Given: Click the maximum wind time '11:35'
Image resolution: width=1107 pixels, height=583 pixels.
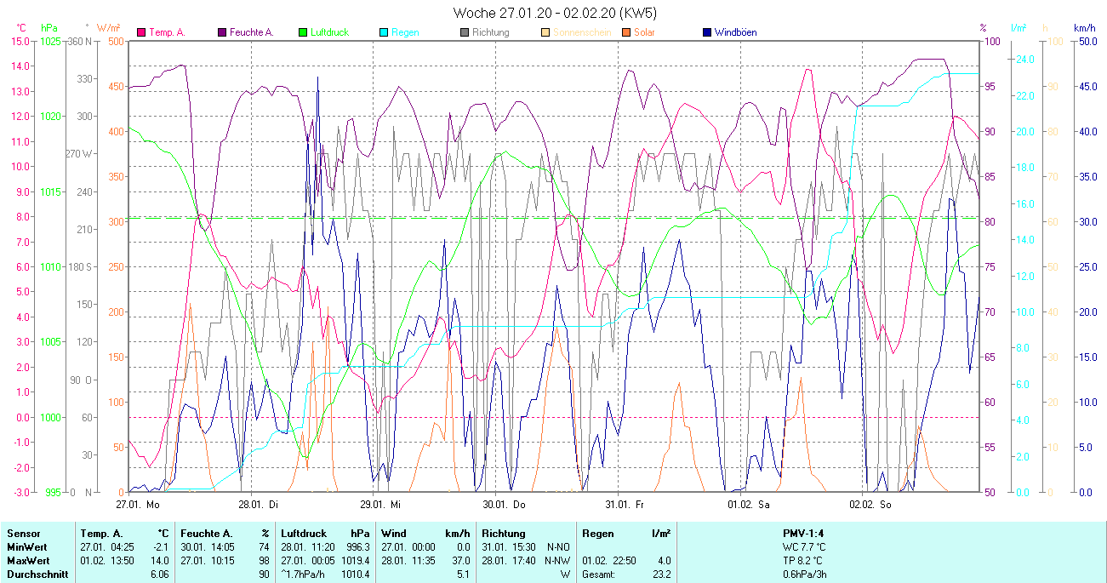Looking at the screenshot, I should pos(422,561).
